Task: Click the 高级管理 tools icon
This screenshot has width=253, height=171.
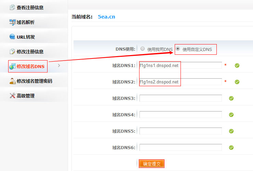Action: (x=12, y=96)
